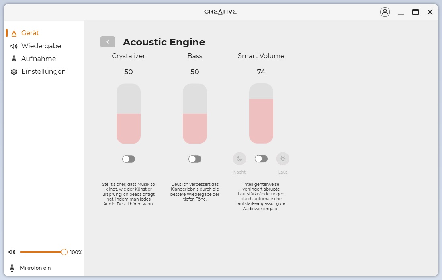The height and width of the screenshot is (280, 442).
Task: Click the Aufnahme microphone icon
Action: [x=14, y=59]
